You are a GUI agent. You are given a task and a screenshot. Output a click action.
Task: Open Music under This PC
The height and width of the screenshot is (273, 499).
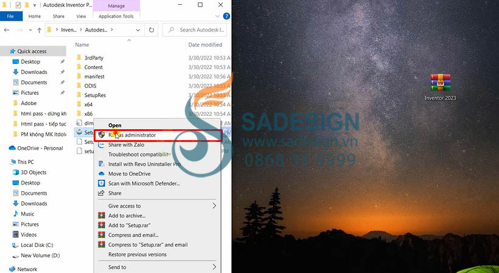pyautogui.click(x=27, y=214)
